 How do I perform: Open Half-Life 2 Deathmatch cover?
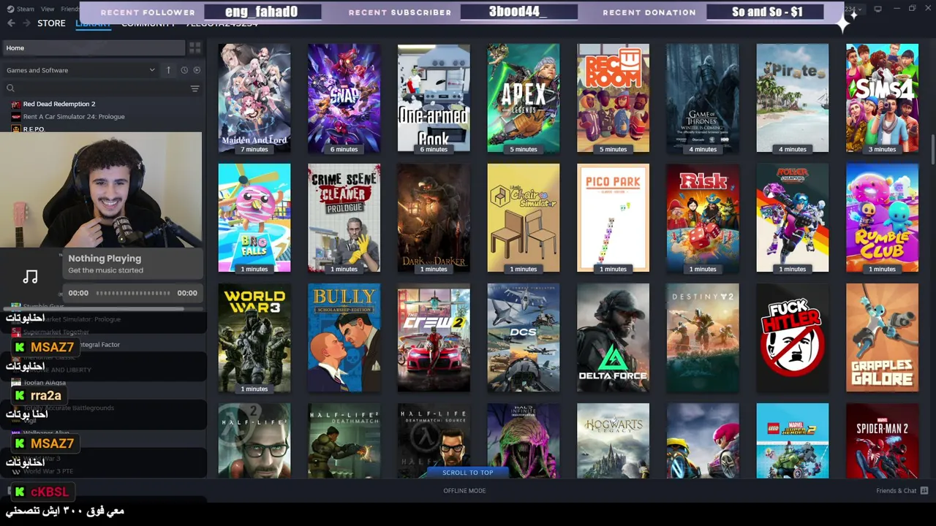[x=344, y=441]
